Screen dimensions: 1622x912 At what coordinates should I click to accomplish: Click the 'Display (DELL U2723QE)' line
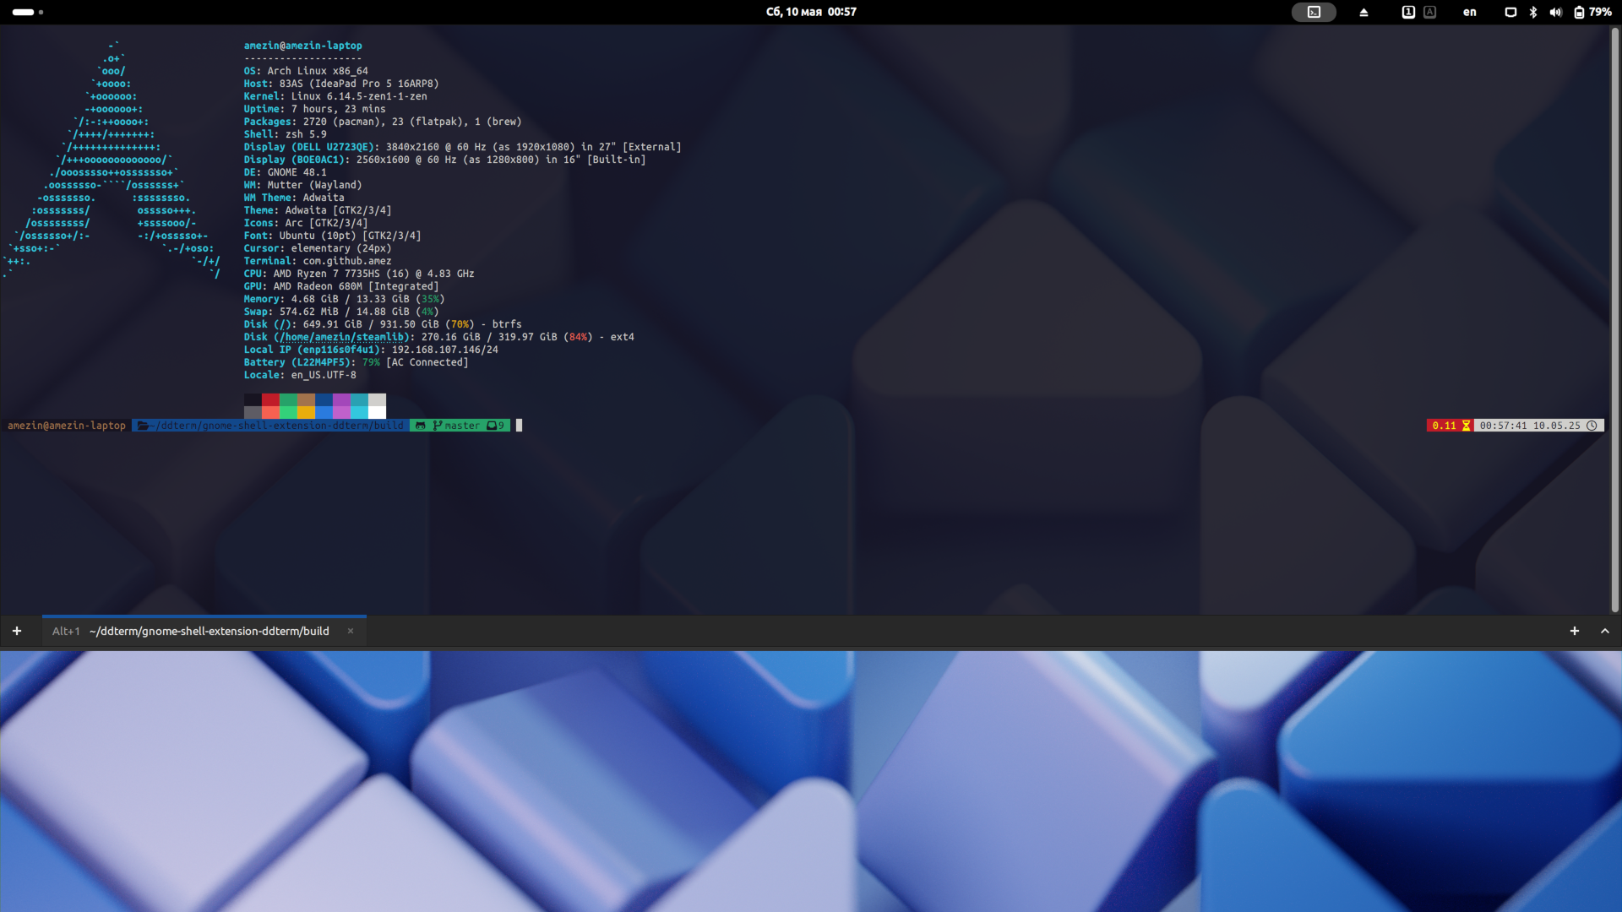pos(462,147)
